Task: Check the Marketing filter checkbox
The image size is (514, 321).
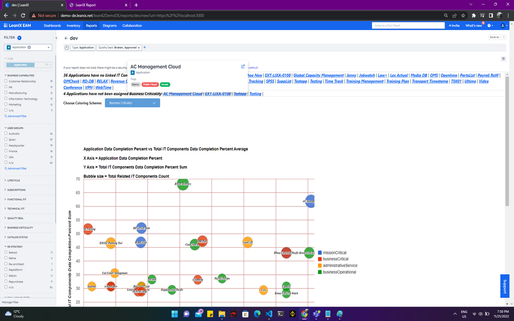Action: point(6,104)
